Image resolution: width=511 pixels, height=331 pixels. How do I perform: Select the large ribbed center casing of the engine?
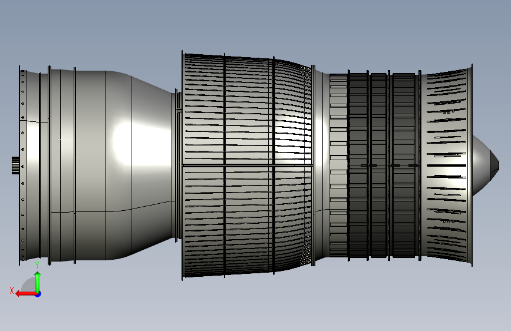[247, 165]
